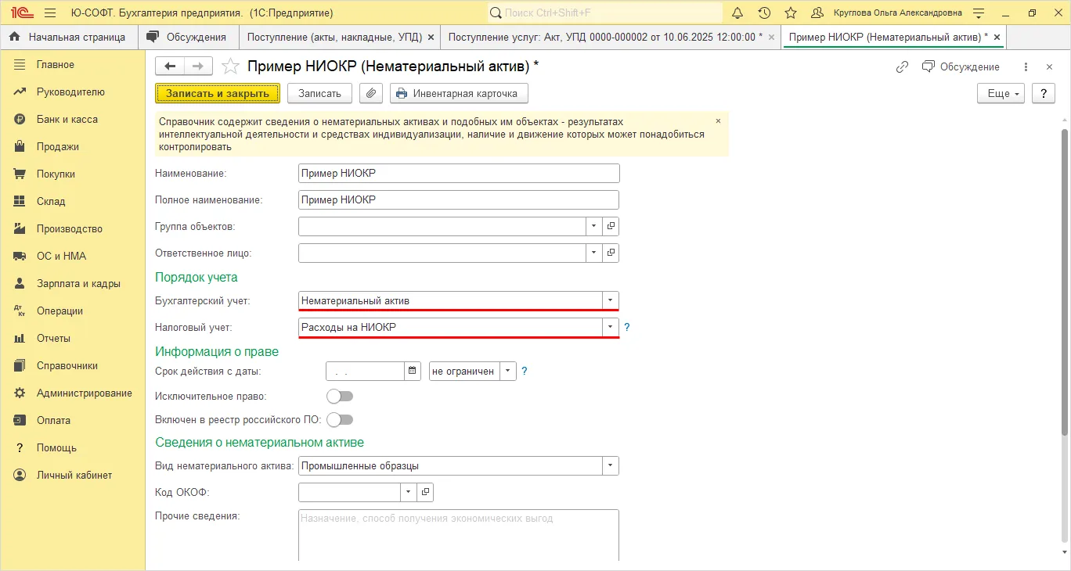
Task: Open Справочники section
Action: coord(67,365)
